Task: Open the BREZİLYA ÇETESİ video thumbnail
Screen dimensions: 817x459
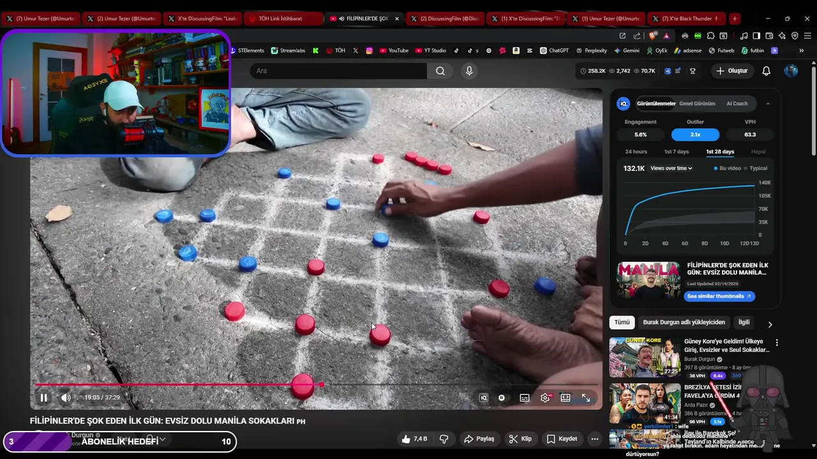Action: [645, 403]
